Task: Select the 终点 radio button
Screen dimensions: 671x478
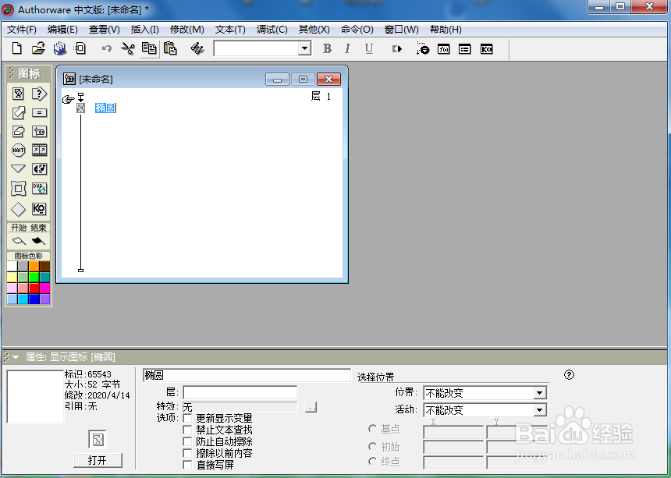Action: click(x=373, y=462)
